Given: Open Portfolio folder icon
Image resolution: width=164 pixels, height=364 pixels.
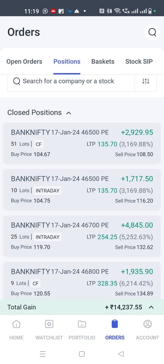Looking at the screenshot, I should 82,324.
